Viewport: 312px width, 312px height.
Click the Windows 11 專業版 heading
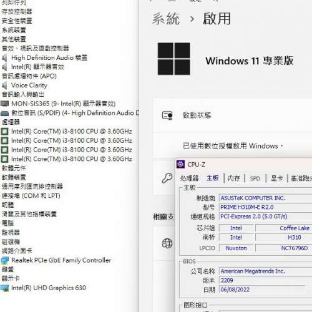pyautogui.click(x=250, y=61)
